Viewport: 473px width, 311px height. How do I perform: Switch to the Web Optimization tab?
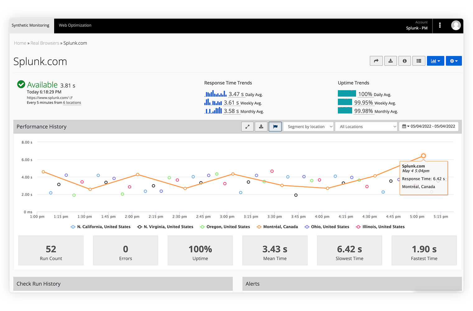pyautogui.click(x=75, y=26)
